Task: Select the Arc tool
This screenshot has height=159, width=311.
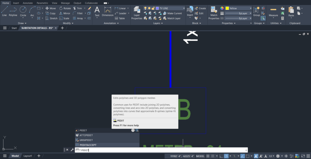Action: click(32, 12)
